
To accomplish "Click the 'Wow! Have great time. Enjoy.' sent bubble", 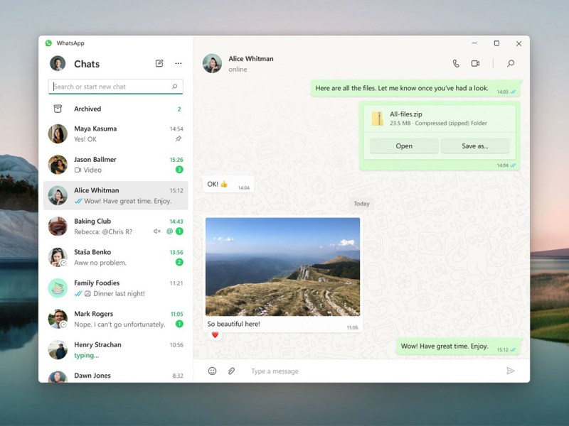I will [x=458, y=346].
